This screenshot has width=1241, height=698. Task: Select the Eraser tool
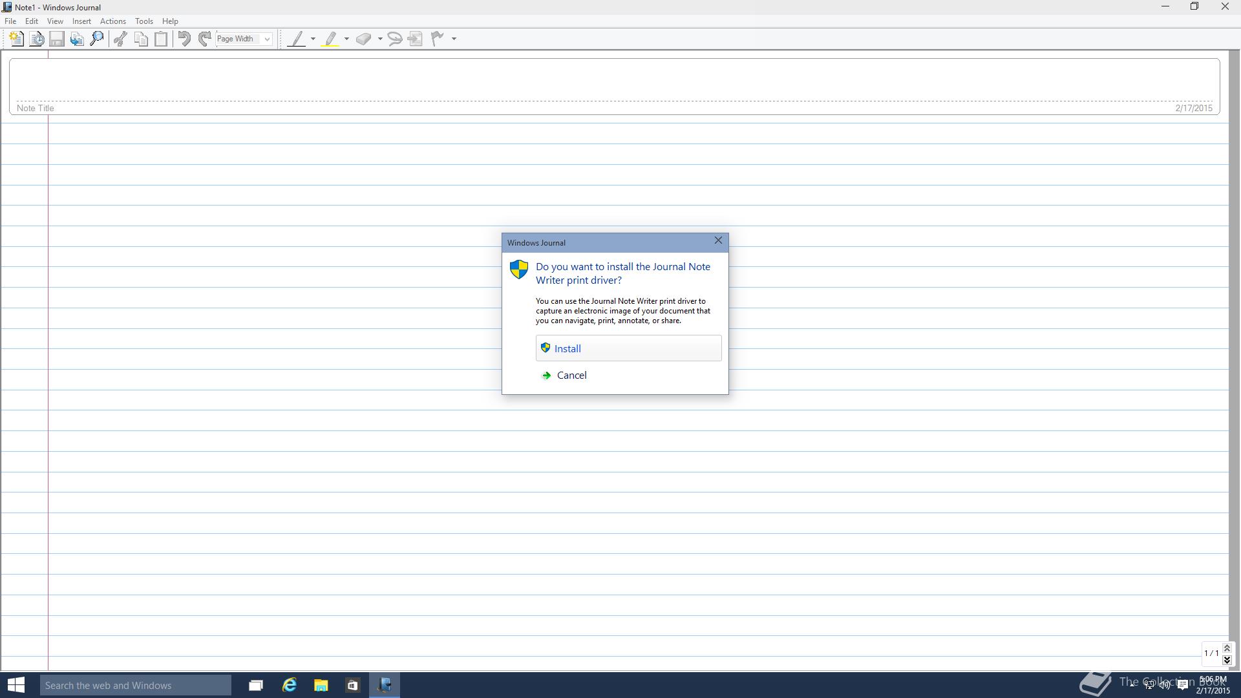point(364,39)
